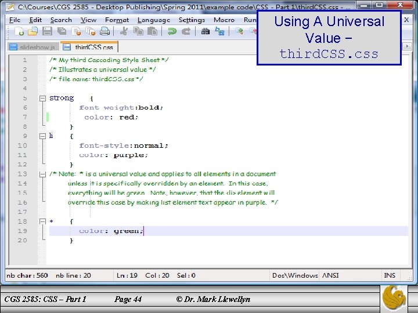Click the 'Illustrates a universal value' comment
The height and width of the screenshot is (313, 418).
103,70
